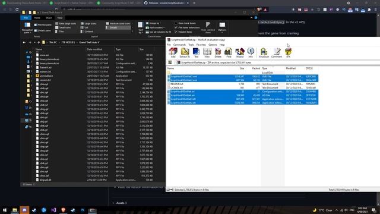This screenshot has height=214, width=380.
Task: Toggle Item check boxes in Explorer ribbon
Action: [185, 23]
